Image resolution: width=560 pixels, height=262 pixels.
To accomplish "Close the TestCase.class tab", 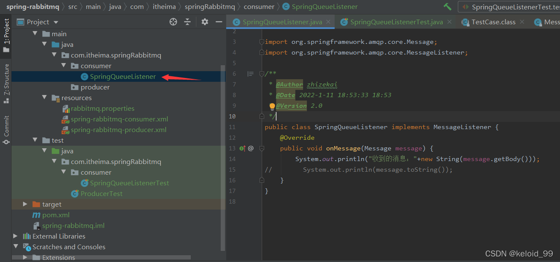I will (x=522, y=22).
